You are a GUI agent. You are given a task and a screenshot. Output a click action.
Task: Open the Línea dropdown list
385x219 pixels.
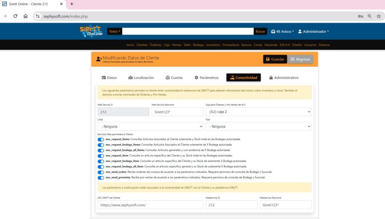pos(150,126)
